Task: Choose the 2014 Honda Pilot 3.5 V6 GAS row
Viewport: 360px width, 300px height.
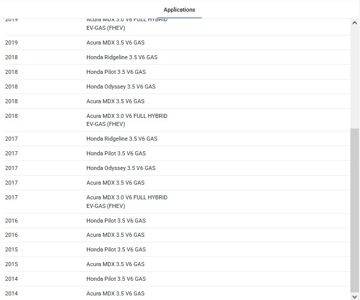Action: coord(177,279)
